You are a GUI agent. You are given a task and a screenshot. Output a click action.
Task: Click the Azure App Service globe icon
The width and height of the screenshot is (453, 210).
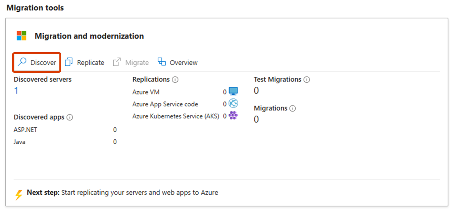pyautogui.click(x=233, y=103)
